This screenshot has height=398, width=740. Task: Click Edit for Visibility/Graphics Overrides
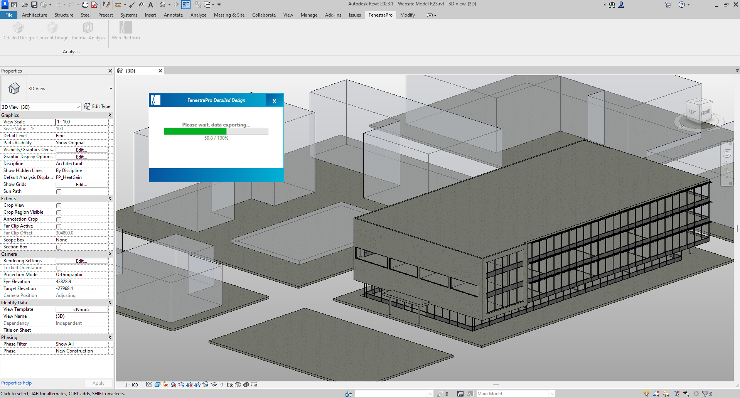coord(81,150)
